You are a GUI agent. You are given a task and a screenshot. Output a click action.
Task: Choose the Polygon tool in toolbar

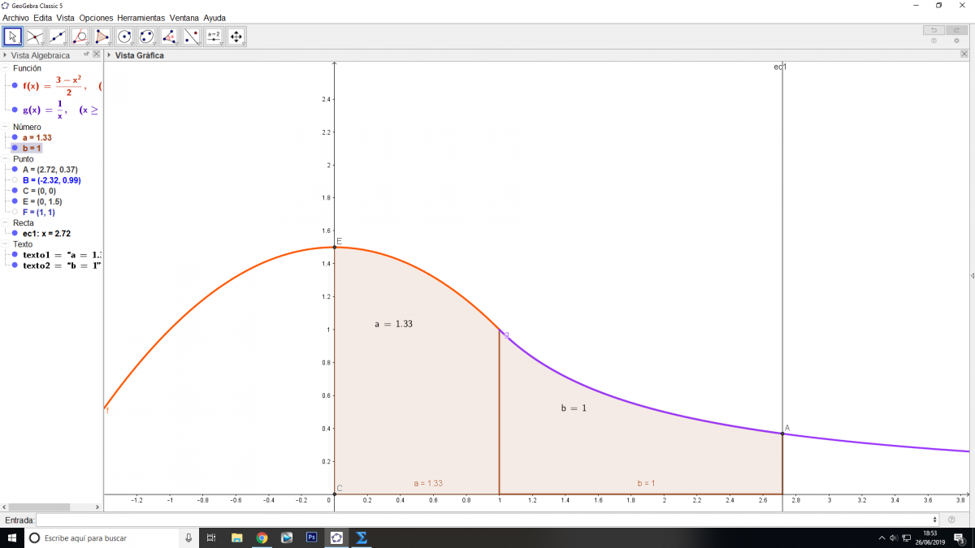click(x=102, y=37)
